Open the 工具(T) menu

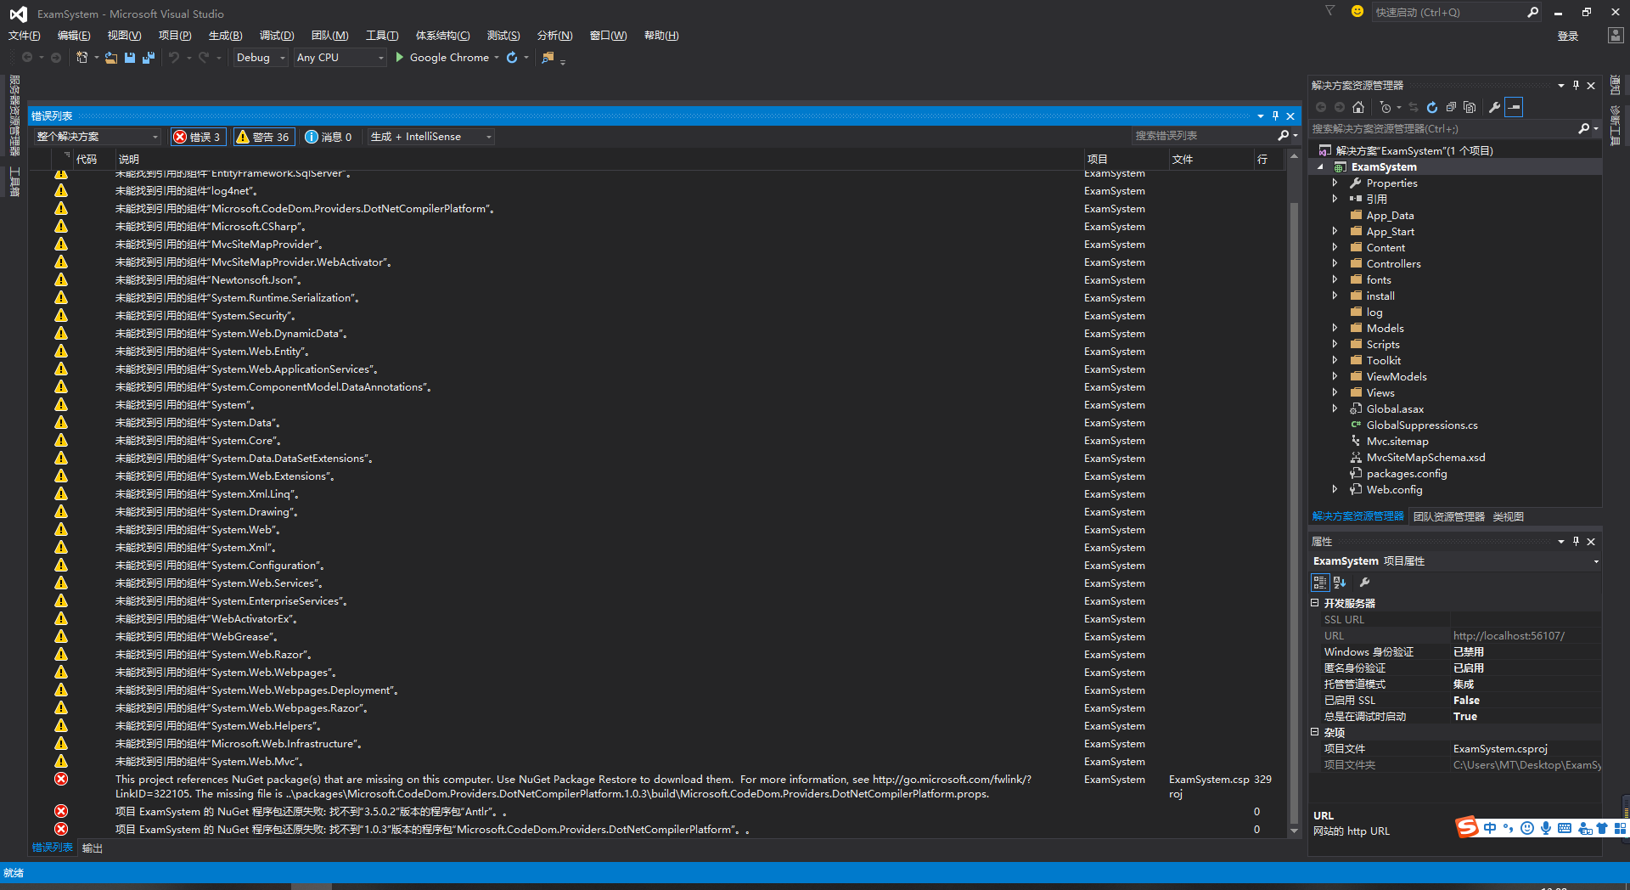pyautogui.click(x=382, y=35)
